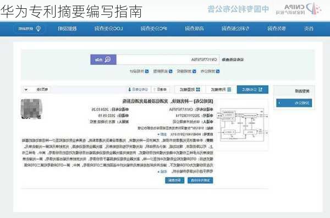Sort results by 申请日

(x=161, y=90)
